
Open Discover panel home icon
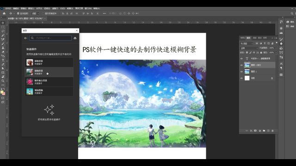(x=75, y=38)
